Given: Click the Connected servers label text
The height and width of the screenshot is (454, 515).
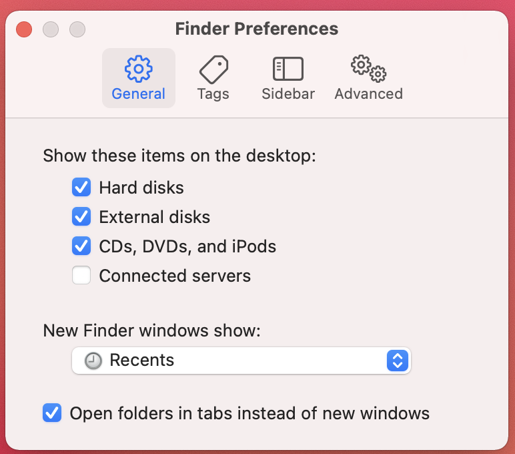Looking at the screenshot, I should (175, 276).
